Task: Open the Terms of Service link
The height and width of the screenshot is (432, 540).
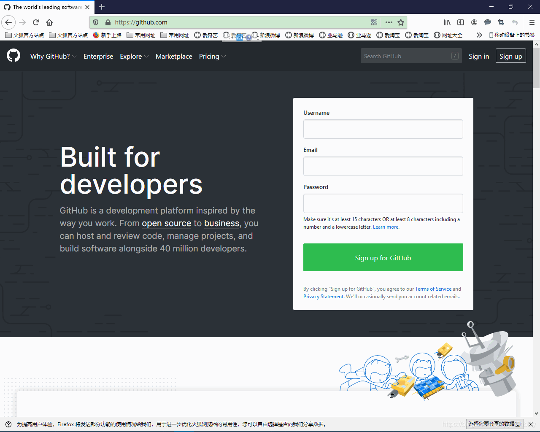Action: tap(433, 289)
